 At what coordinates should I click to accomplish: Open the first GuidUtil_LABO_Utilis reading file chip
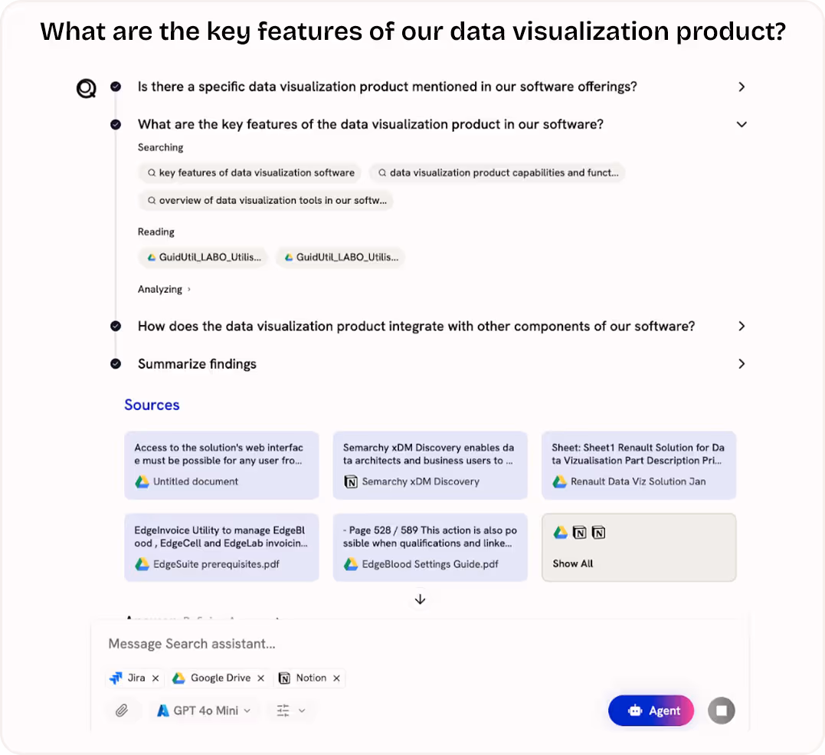(203, 258)
